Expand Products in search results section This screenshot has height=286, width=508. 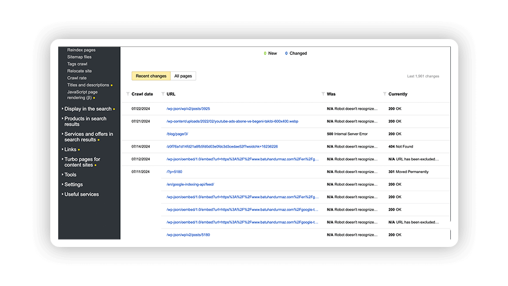(x=85, y=121)
